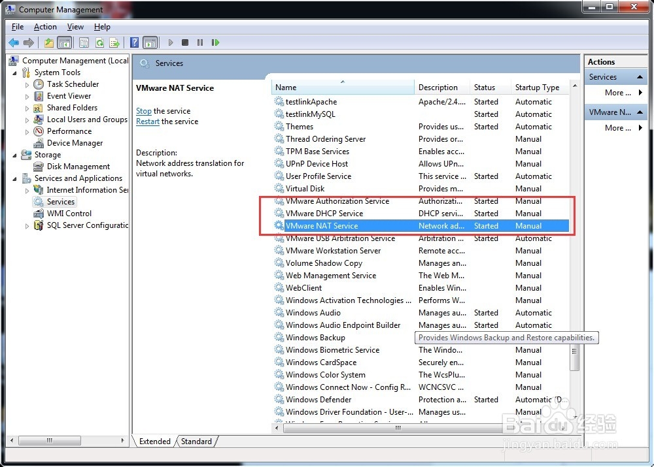654x467 pixels.
Task: Toggle Show/Hide Action Pane toolbar icon
Action: point(150,42)
